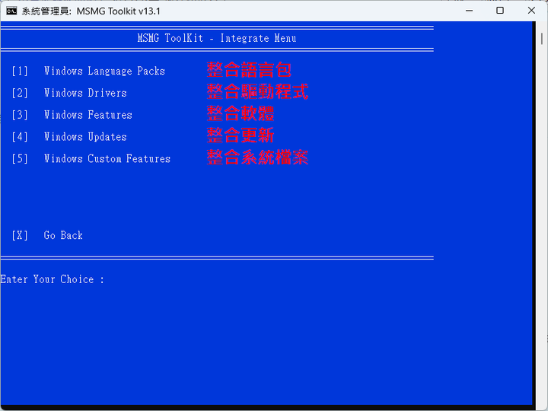Viewport: 548px width, 411px height.
Task: Click the red 整合軟體 annotation text
Action: [x=241, y=113]
